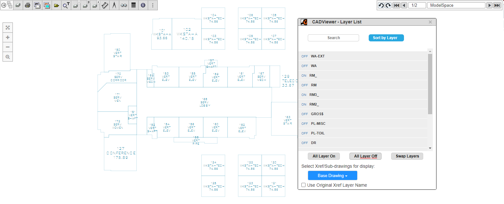The width and height of the screenshot is (504, 204).
Task: Open the text search magnifier tool
Action: click(x=66, y=5)
